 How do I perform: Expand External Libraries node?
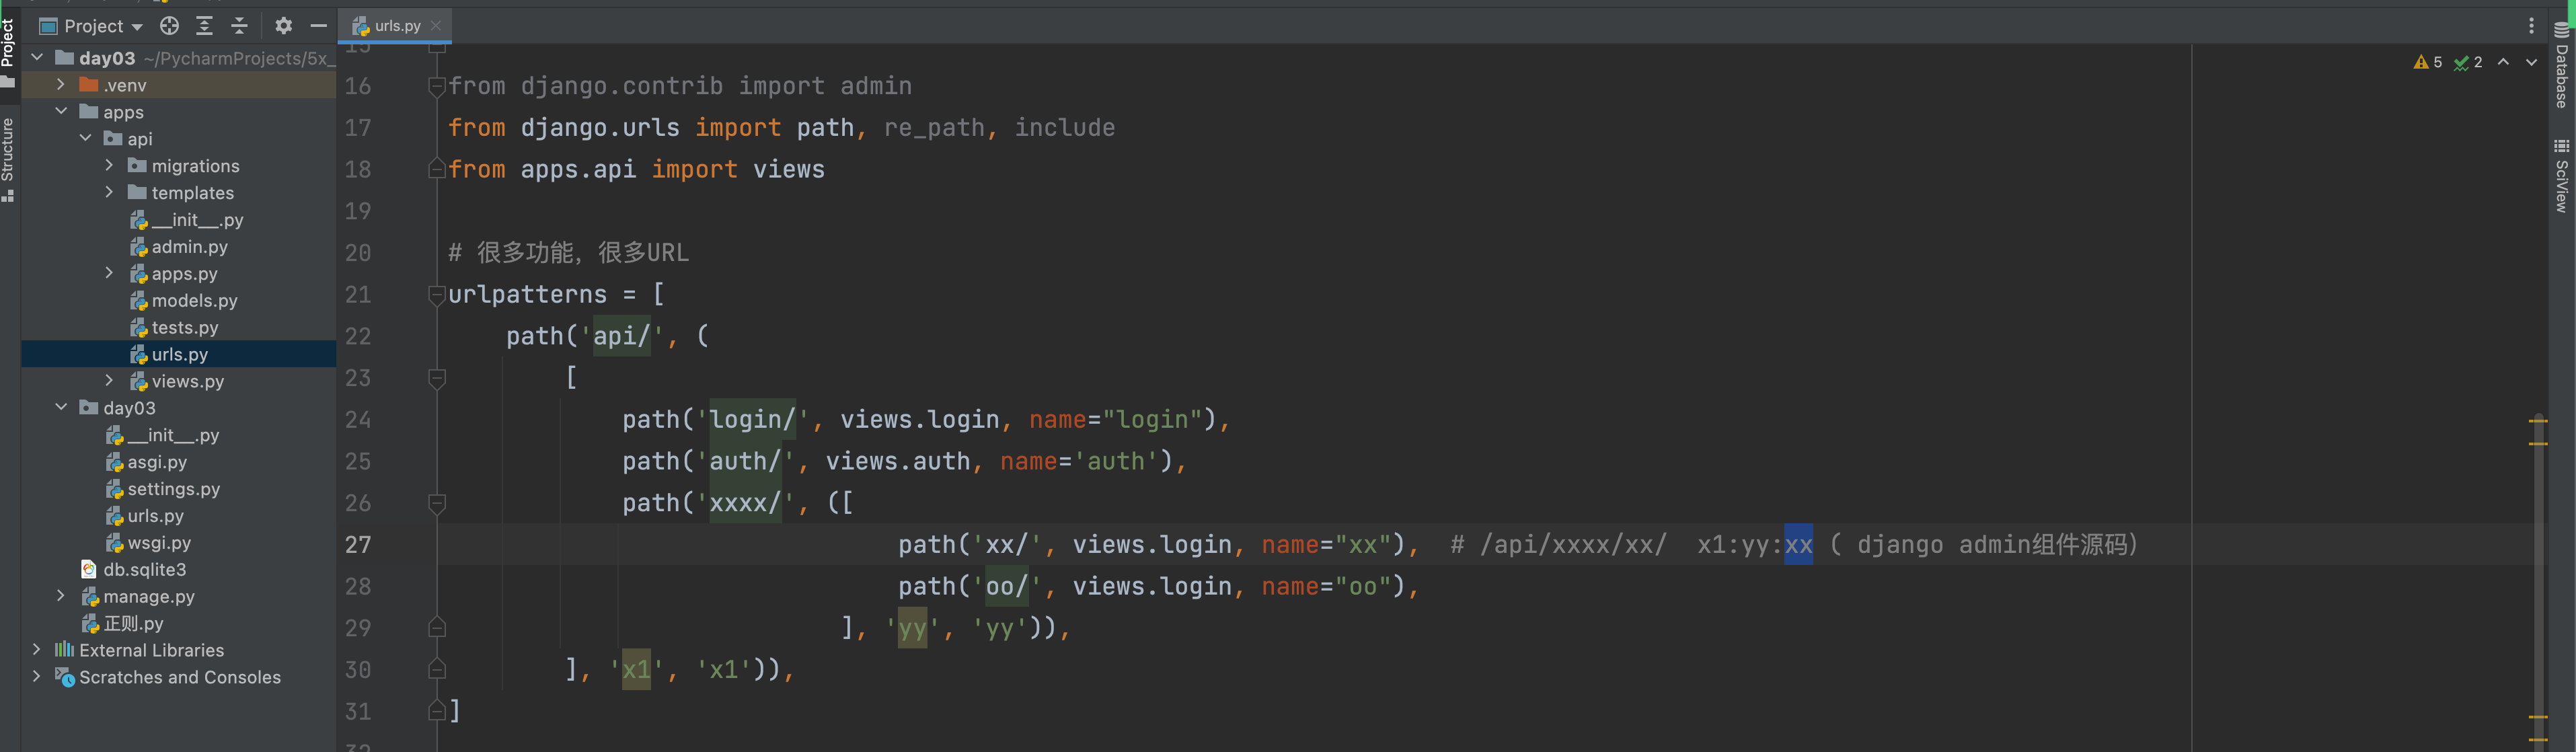[x=37, y=650]
